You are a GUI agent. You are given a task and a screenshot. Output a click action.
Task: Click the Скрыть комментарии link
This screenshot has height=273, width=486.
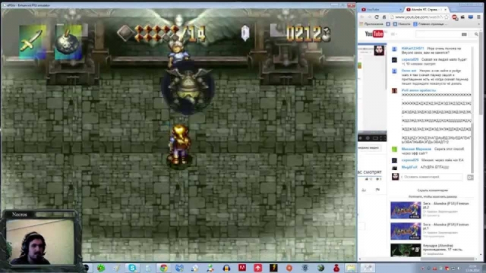(433, 190)
